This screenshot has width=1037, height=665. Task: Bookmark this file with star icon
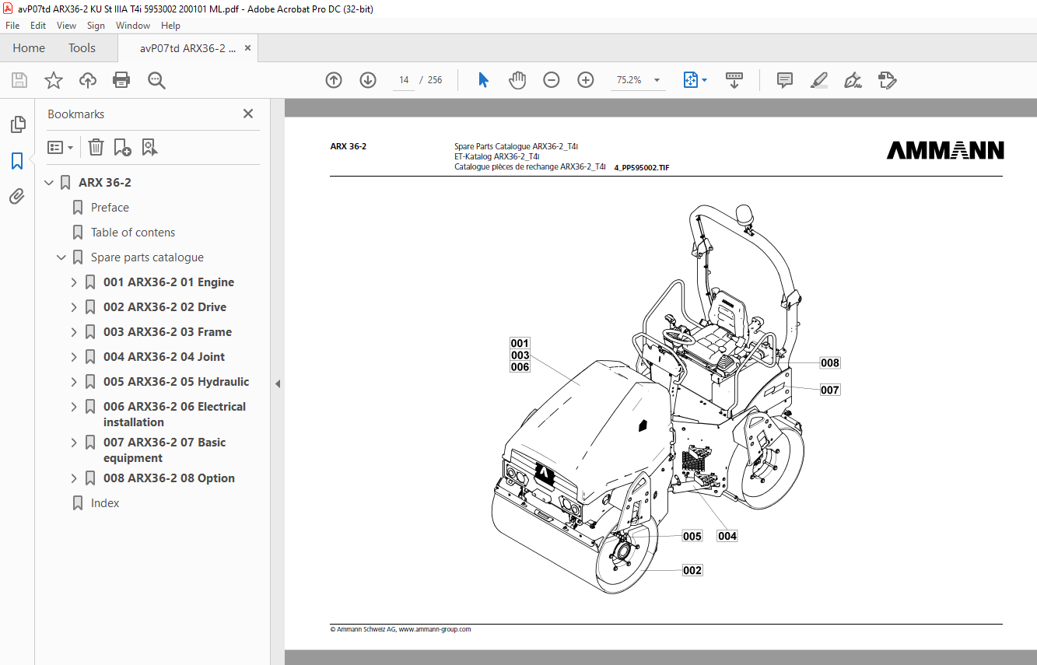tap(53, 80)
